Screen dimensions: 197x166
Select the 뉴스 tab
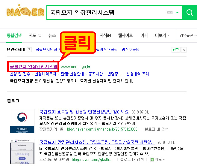[52, 35]
